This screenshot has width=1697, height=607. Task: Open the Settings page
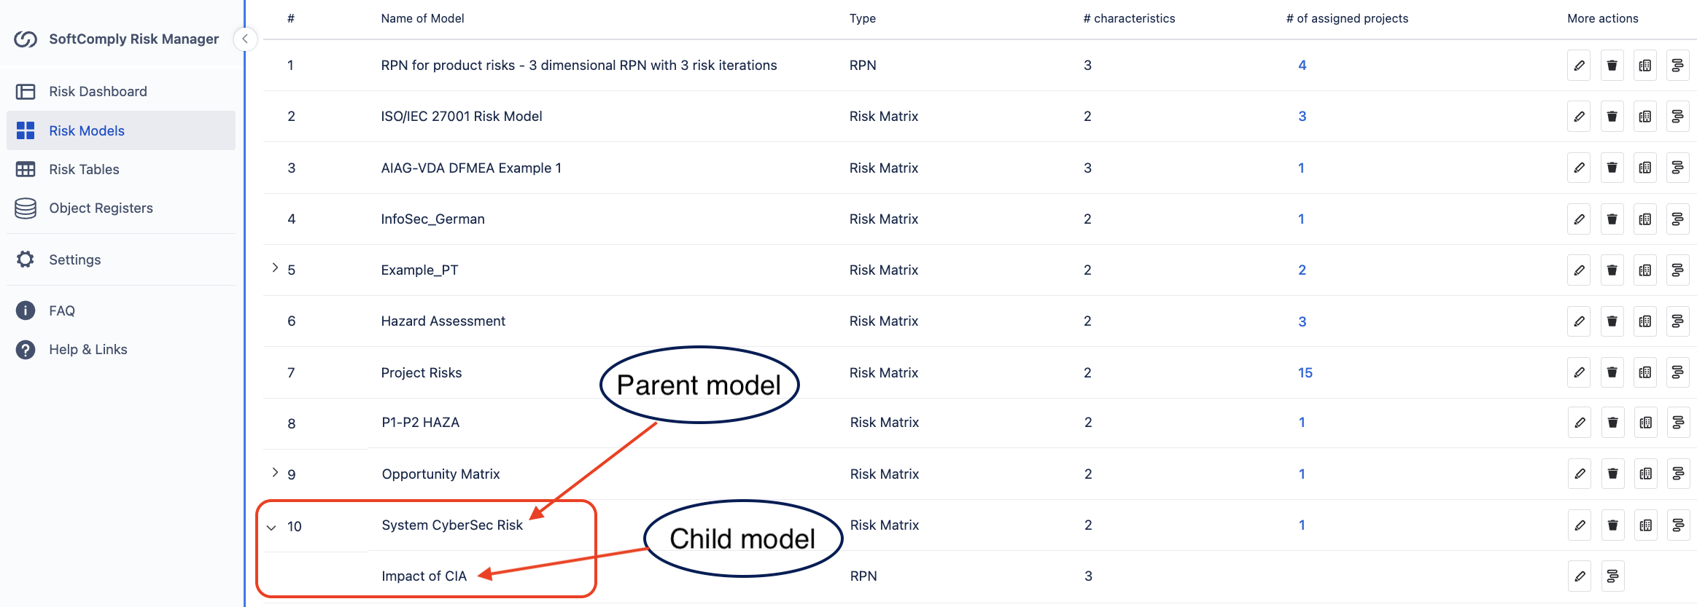(74, 259)
